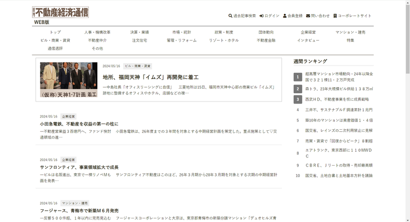
Task: Open 過去記事検索 link
Action: point(244,16)
